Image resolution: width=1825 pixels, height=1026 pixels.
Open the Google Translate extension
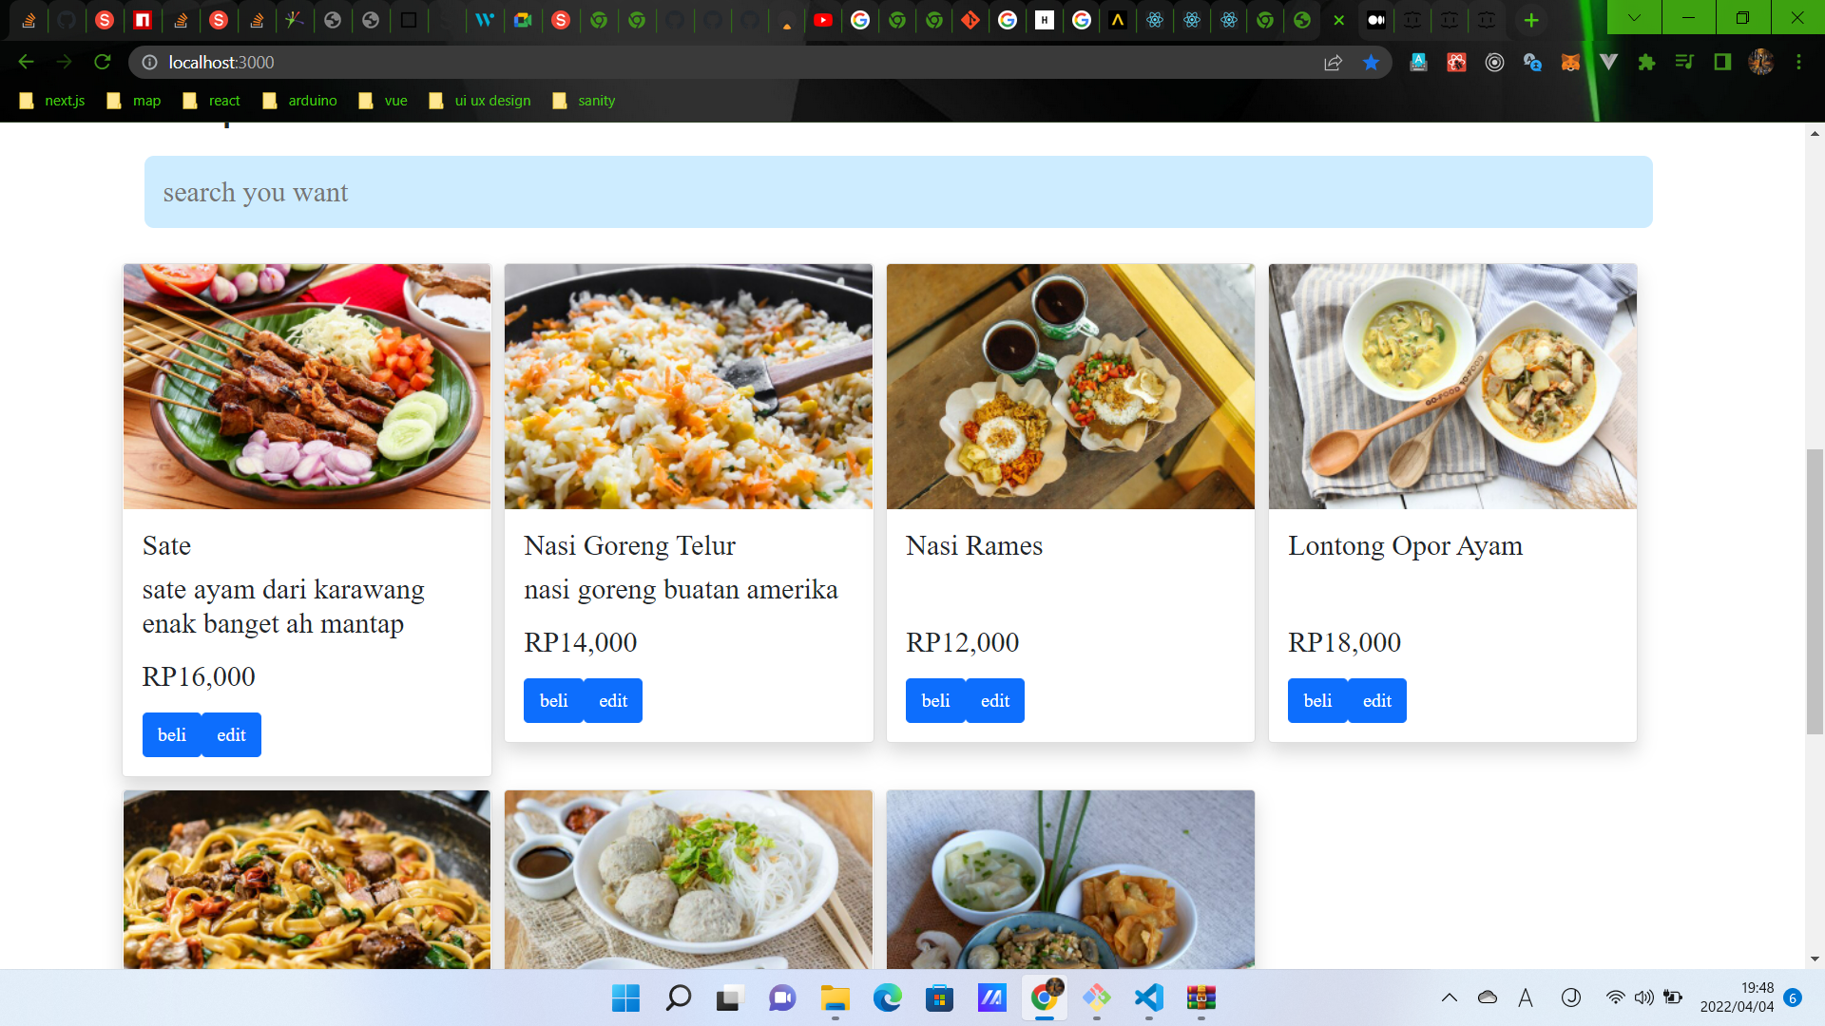coord(1532,62)
